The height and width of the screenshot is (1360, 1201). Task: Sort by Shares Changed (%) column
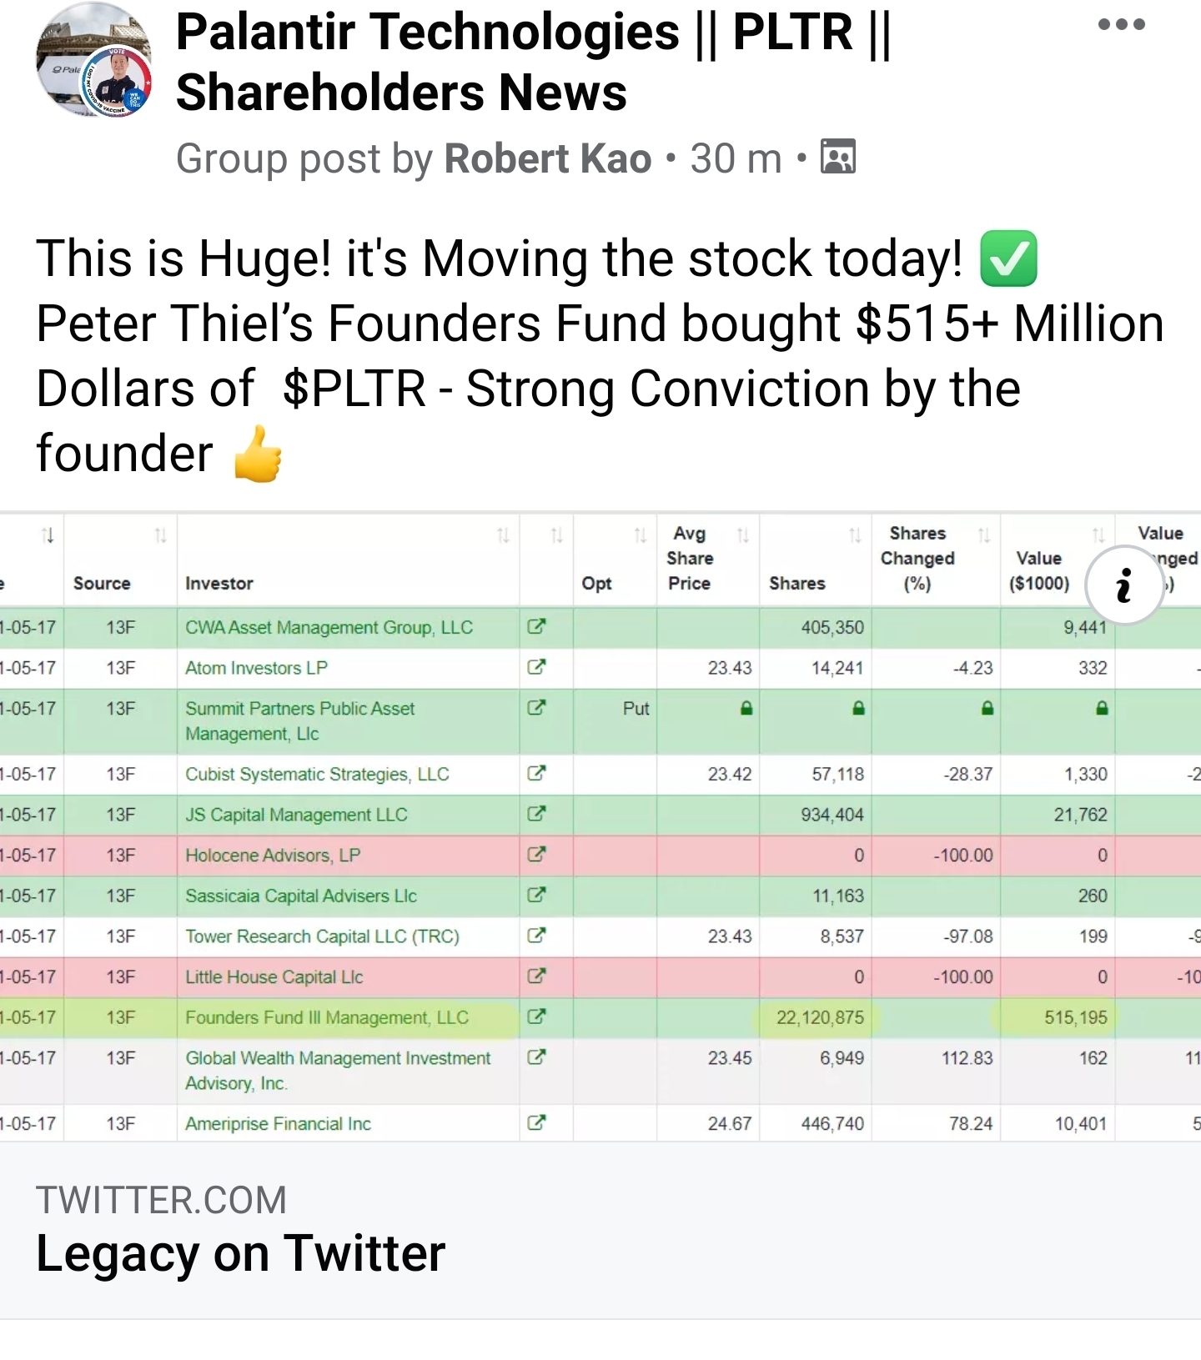(984, 535)
